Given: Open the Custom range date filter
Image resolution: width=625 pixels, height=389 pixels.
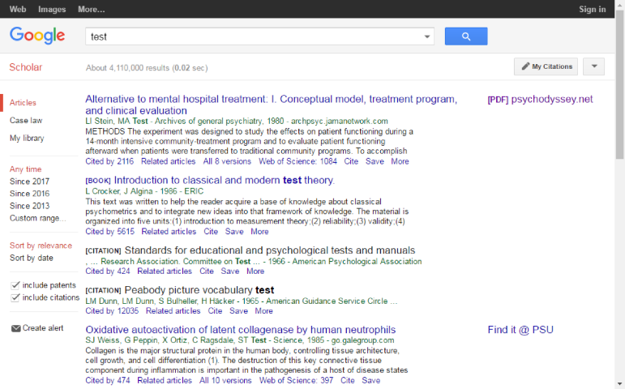Looking at the screenshot, I should coord(38,218).
